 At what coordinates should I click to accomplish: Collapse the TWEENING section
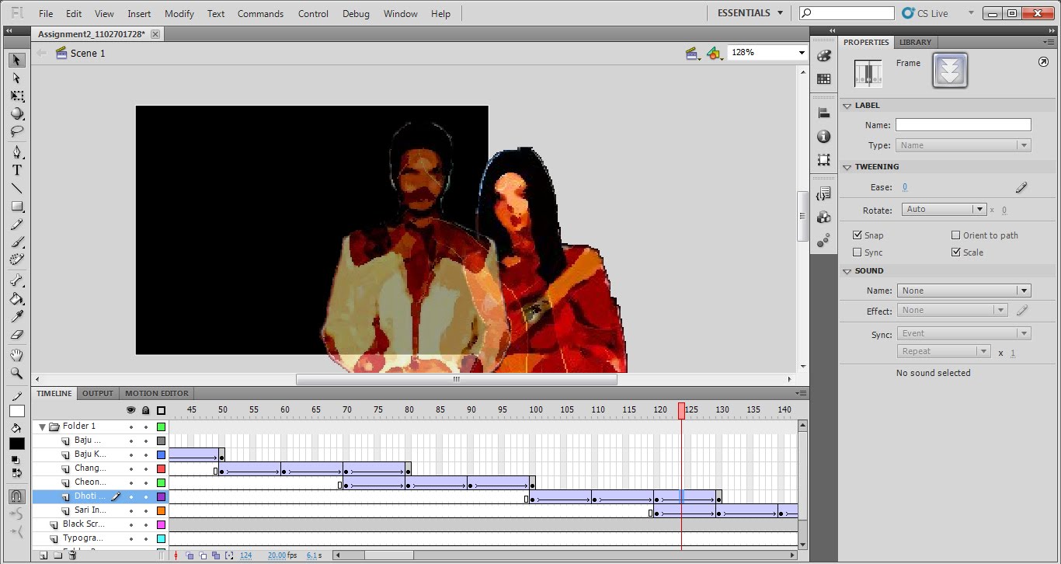[847, 167]
